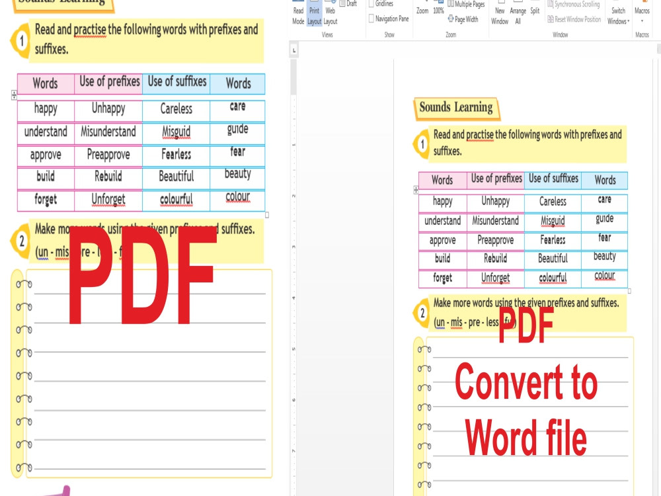
Task: Expand the Macros dropdown arrow
Action: [642, 21]
